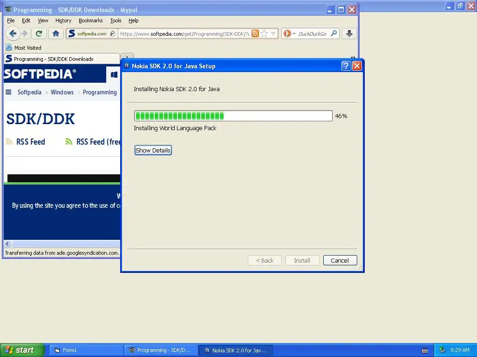Image resolution: width=477 pixels, height=357 pixels.
Task: Open the Bookmarks menu
Action: [x=91, y=20]
